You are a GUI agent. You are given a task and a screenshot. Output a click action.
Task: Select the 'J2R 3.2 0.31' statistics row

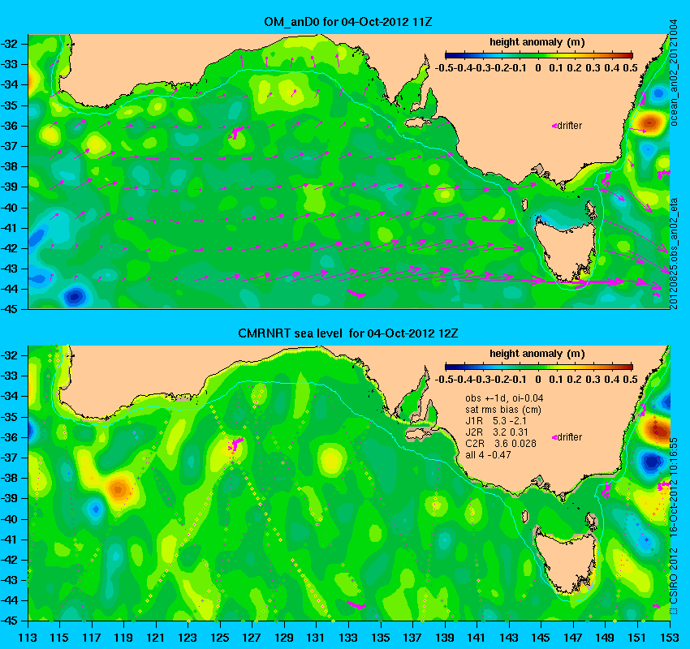[x=496, y=432]
